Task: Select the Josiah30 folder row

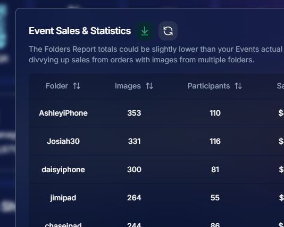Action: 156,141
